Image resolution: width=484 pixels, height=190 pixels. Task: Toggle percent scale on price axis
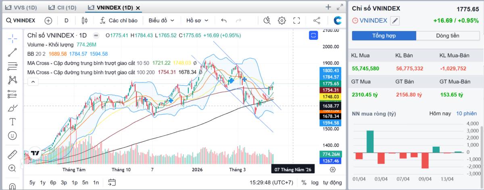tap(304, 182)
